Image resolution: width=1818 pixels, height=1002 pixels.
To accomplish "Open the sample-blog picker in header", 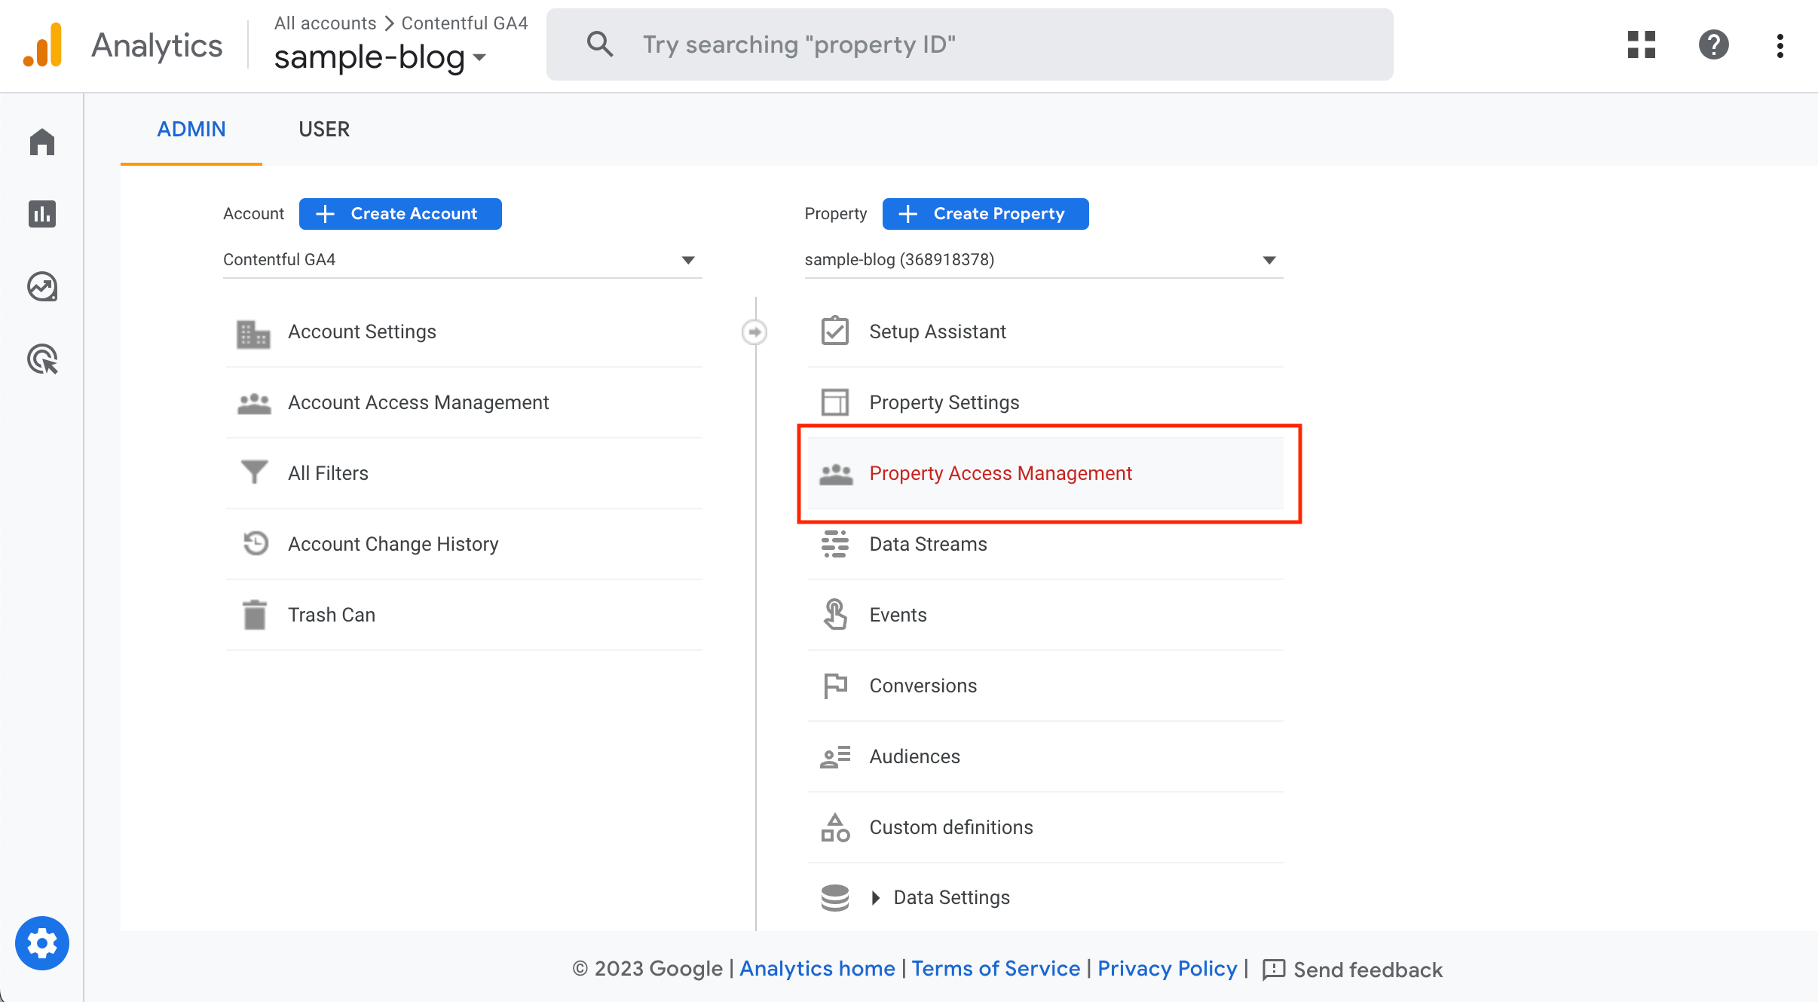I will (x=380, y=57).
